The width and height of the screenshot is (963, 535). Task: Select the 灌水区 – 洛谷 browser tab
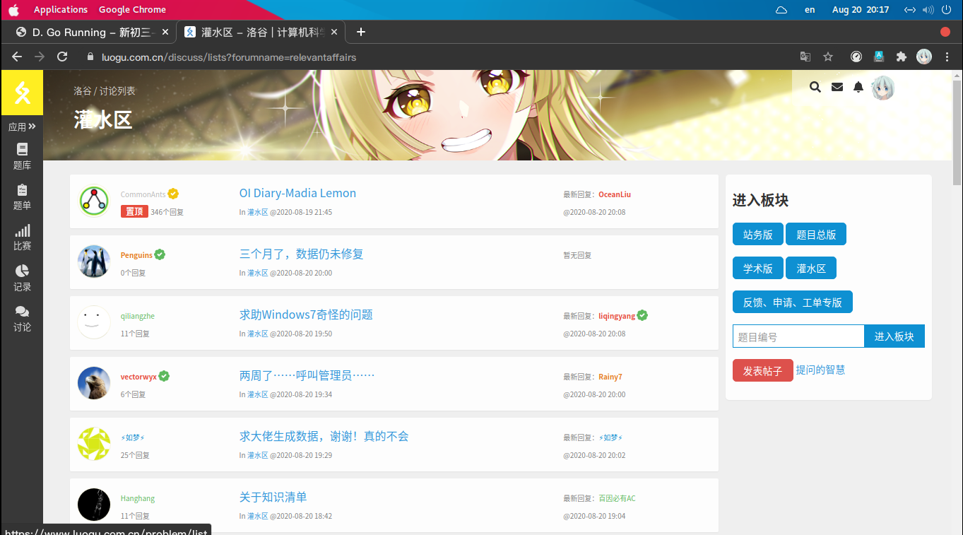pyautogui.click(x=261, y=32)
